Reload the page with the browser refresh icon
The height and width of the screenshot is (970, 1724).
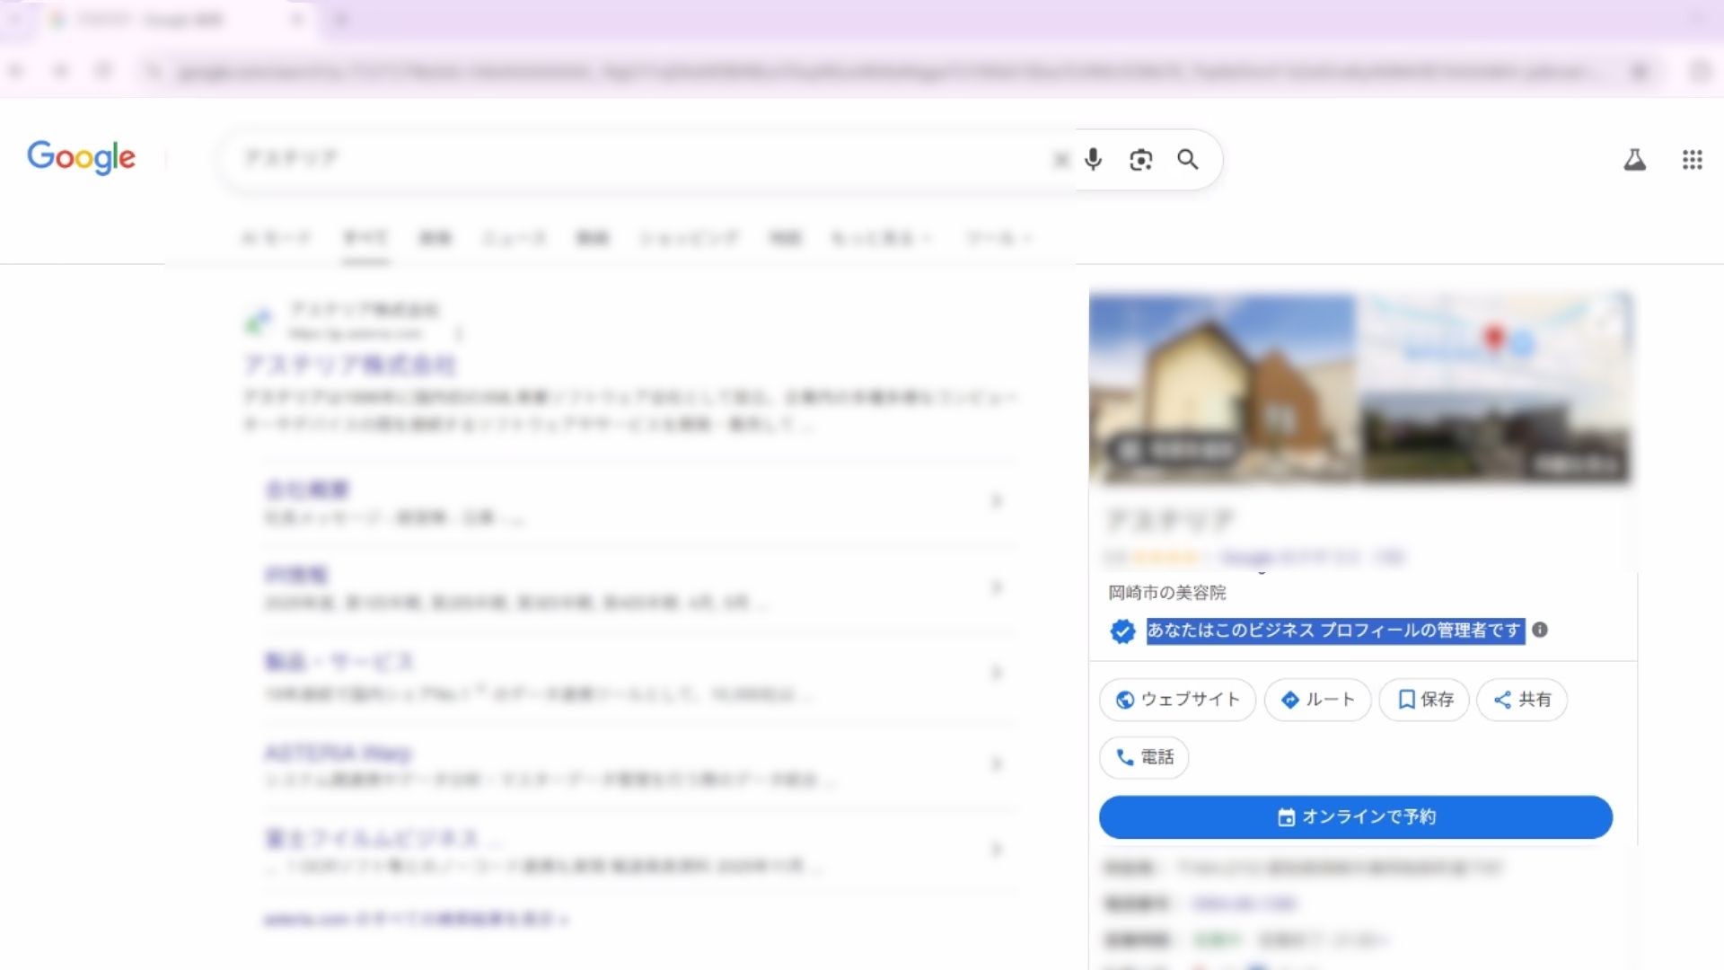tap(105, 71)
